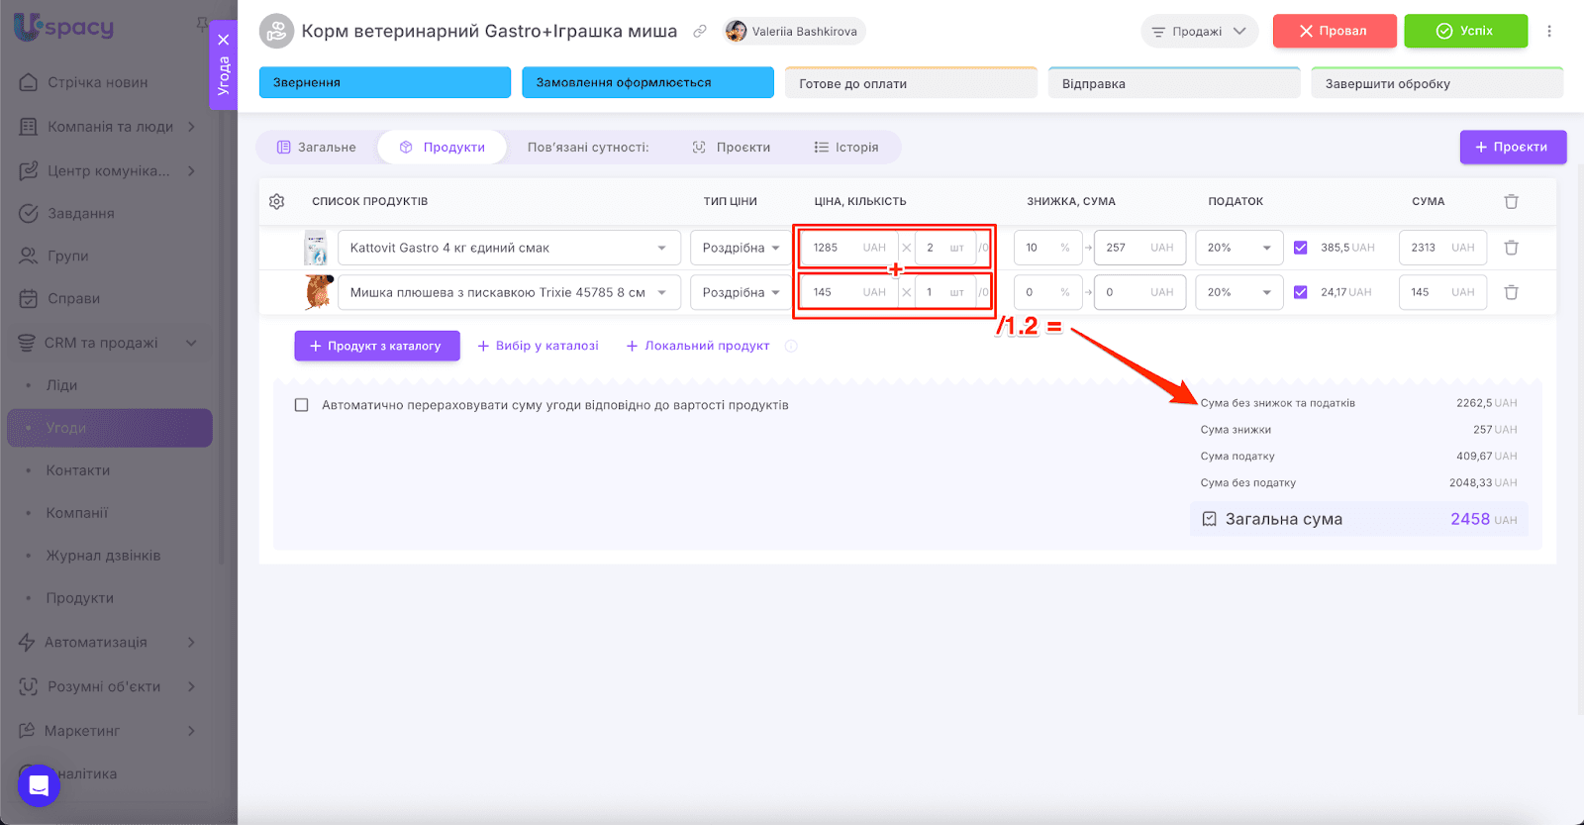Screen dimensions: 1584x825
Task: Edit the 10% discount field
Action: click(x=1047, y=248)
